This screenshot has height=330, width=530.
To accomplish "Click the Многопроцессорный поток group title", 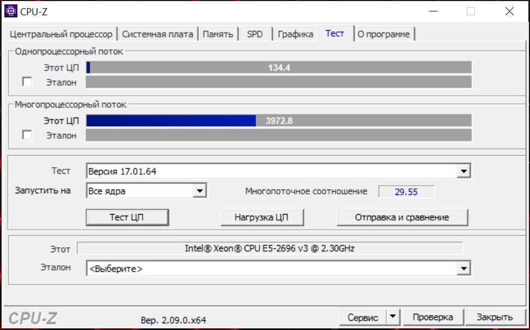I will [70, 105].
